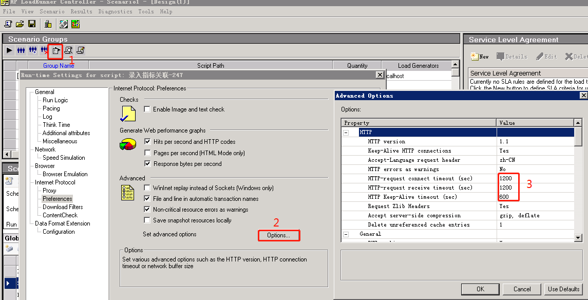Click Scenario Groups table scrollbar up arrow

[x=455, y=65]
